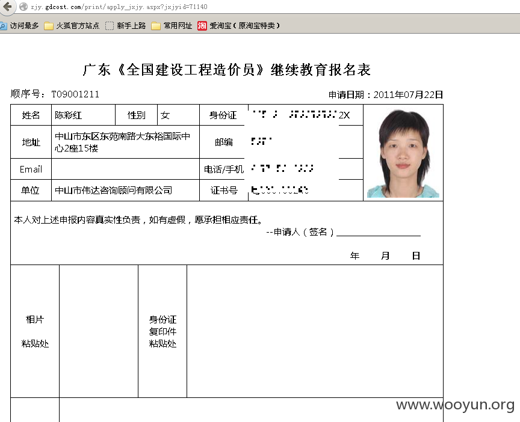This screenshot has width=520, height=422.
Task: Click the 身份证复印件粘贴处 label cell
Action: [162, 331]
